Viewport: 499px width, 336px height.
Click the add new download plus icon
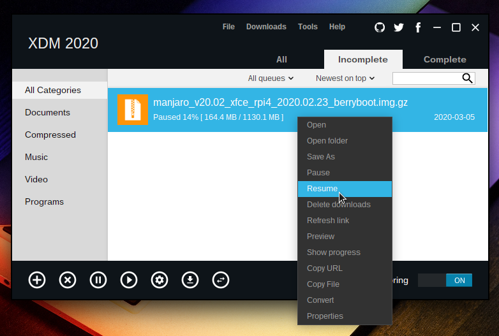[x=37, y=280]
